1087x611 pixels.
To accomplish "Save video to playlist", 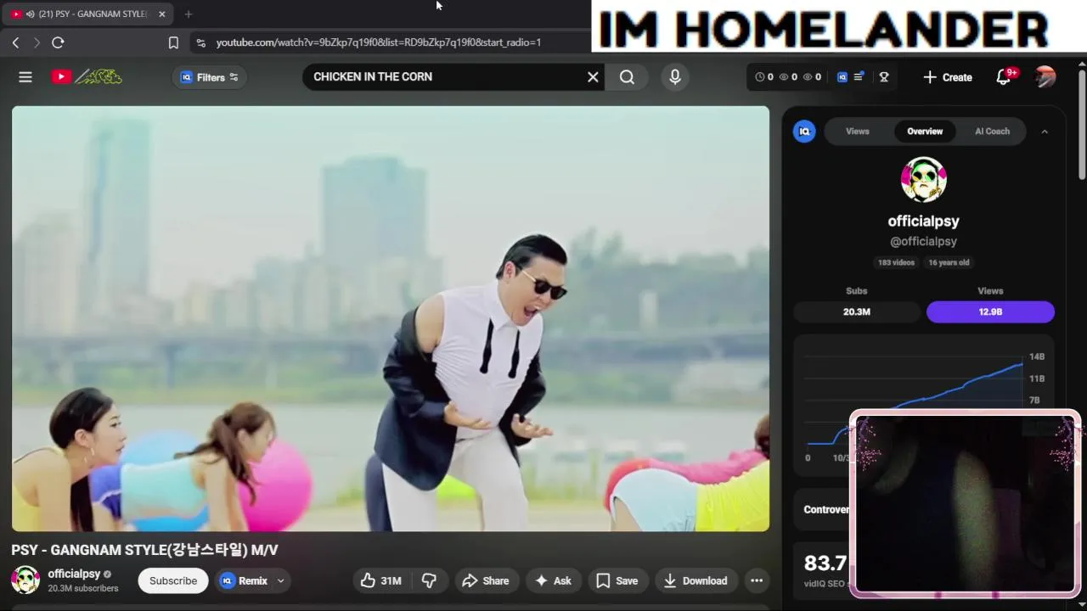I will pyautogui.click(x=617, y=580).
